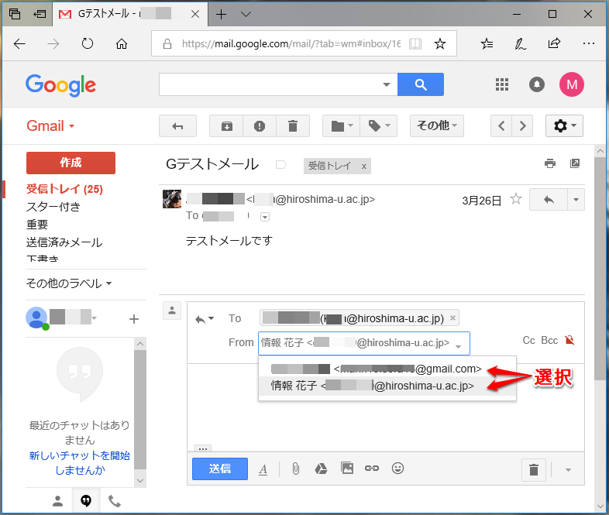This screenshot has height=515, width=609.
Task: Archive the message
Action: 226,126
